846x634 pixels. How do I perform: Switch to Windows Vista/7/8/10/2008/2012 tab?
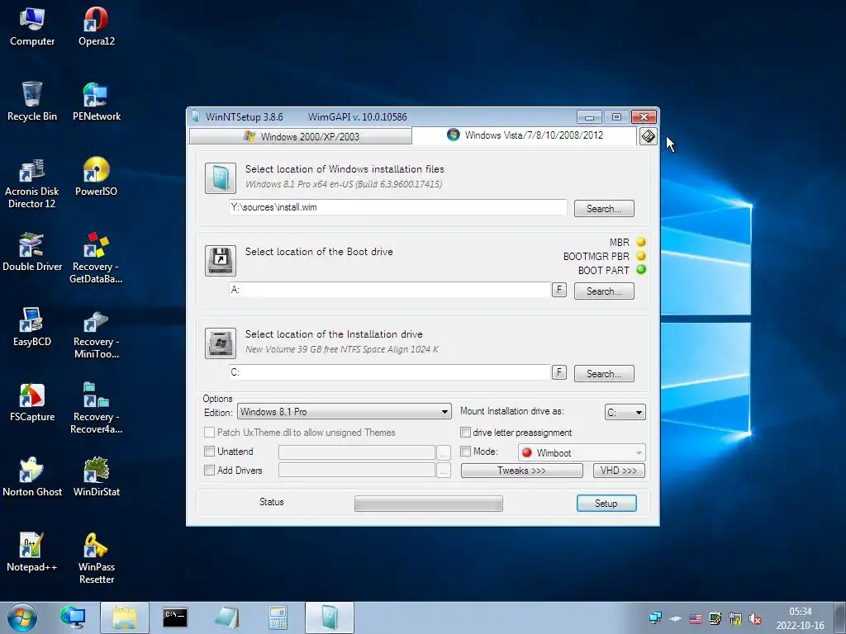(x=525, y=135)
